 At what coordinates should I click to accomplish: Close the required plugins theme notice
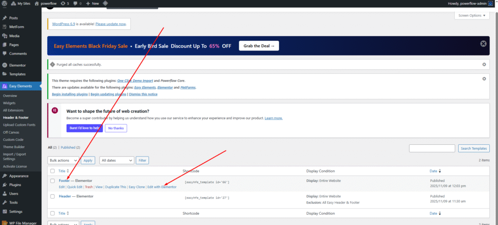click(x=483, y=79)
